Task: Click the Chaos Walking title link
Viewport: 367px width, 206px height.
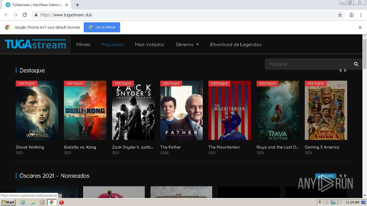Action: (30, 147)
